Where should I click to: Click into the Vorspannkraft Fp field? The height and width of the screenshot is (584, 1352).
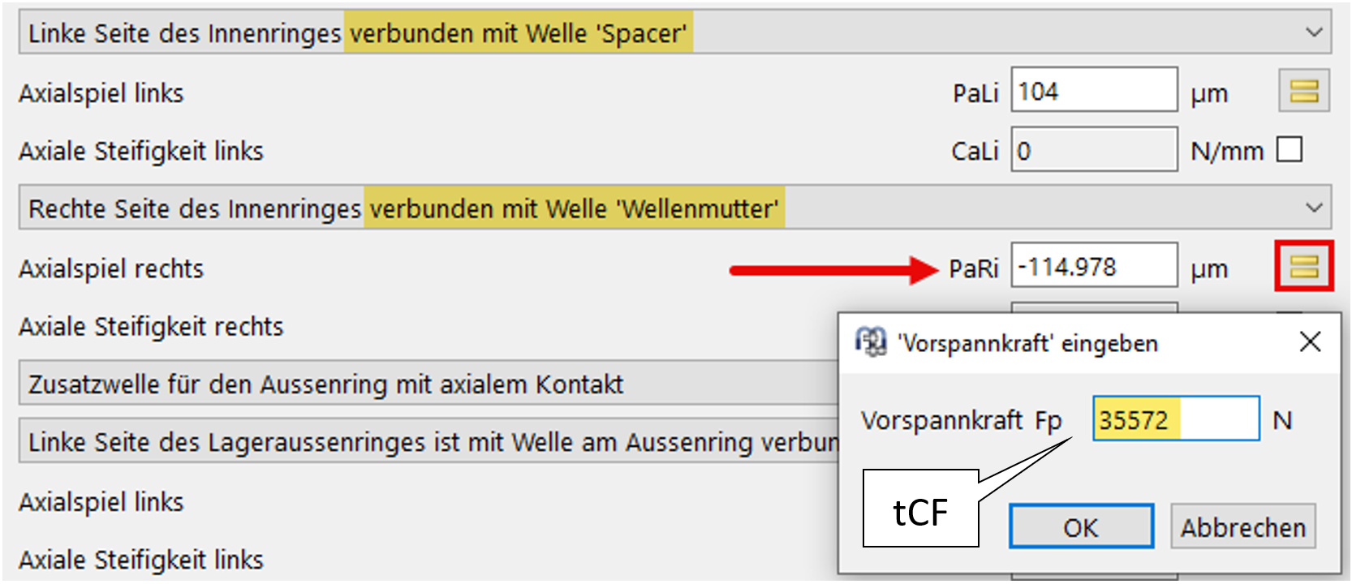click(x=1175, y=419)
